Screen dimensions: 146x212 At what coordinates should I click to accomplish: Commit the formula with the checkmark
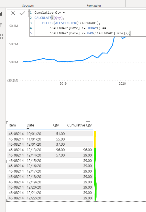tap(22, 13)
